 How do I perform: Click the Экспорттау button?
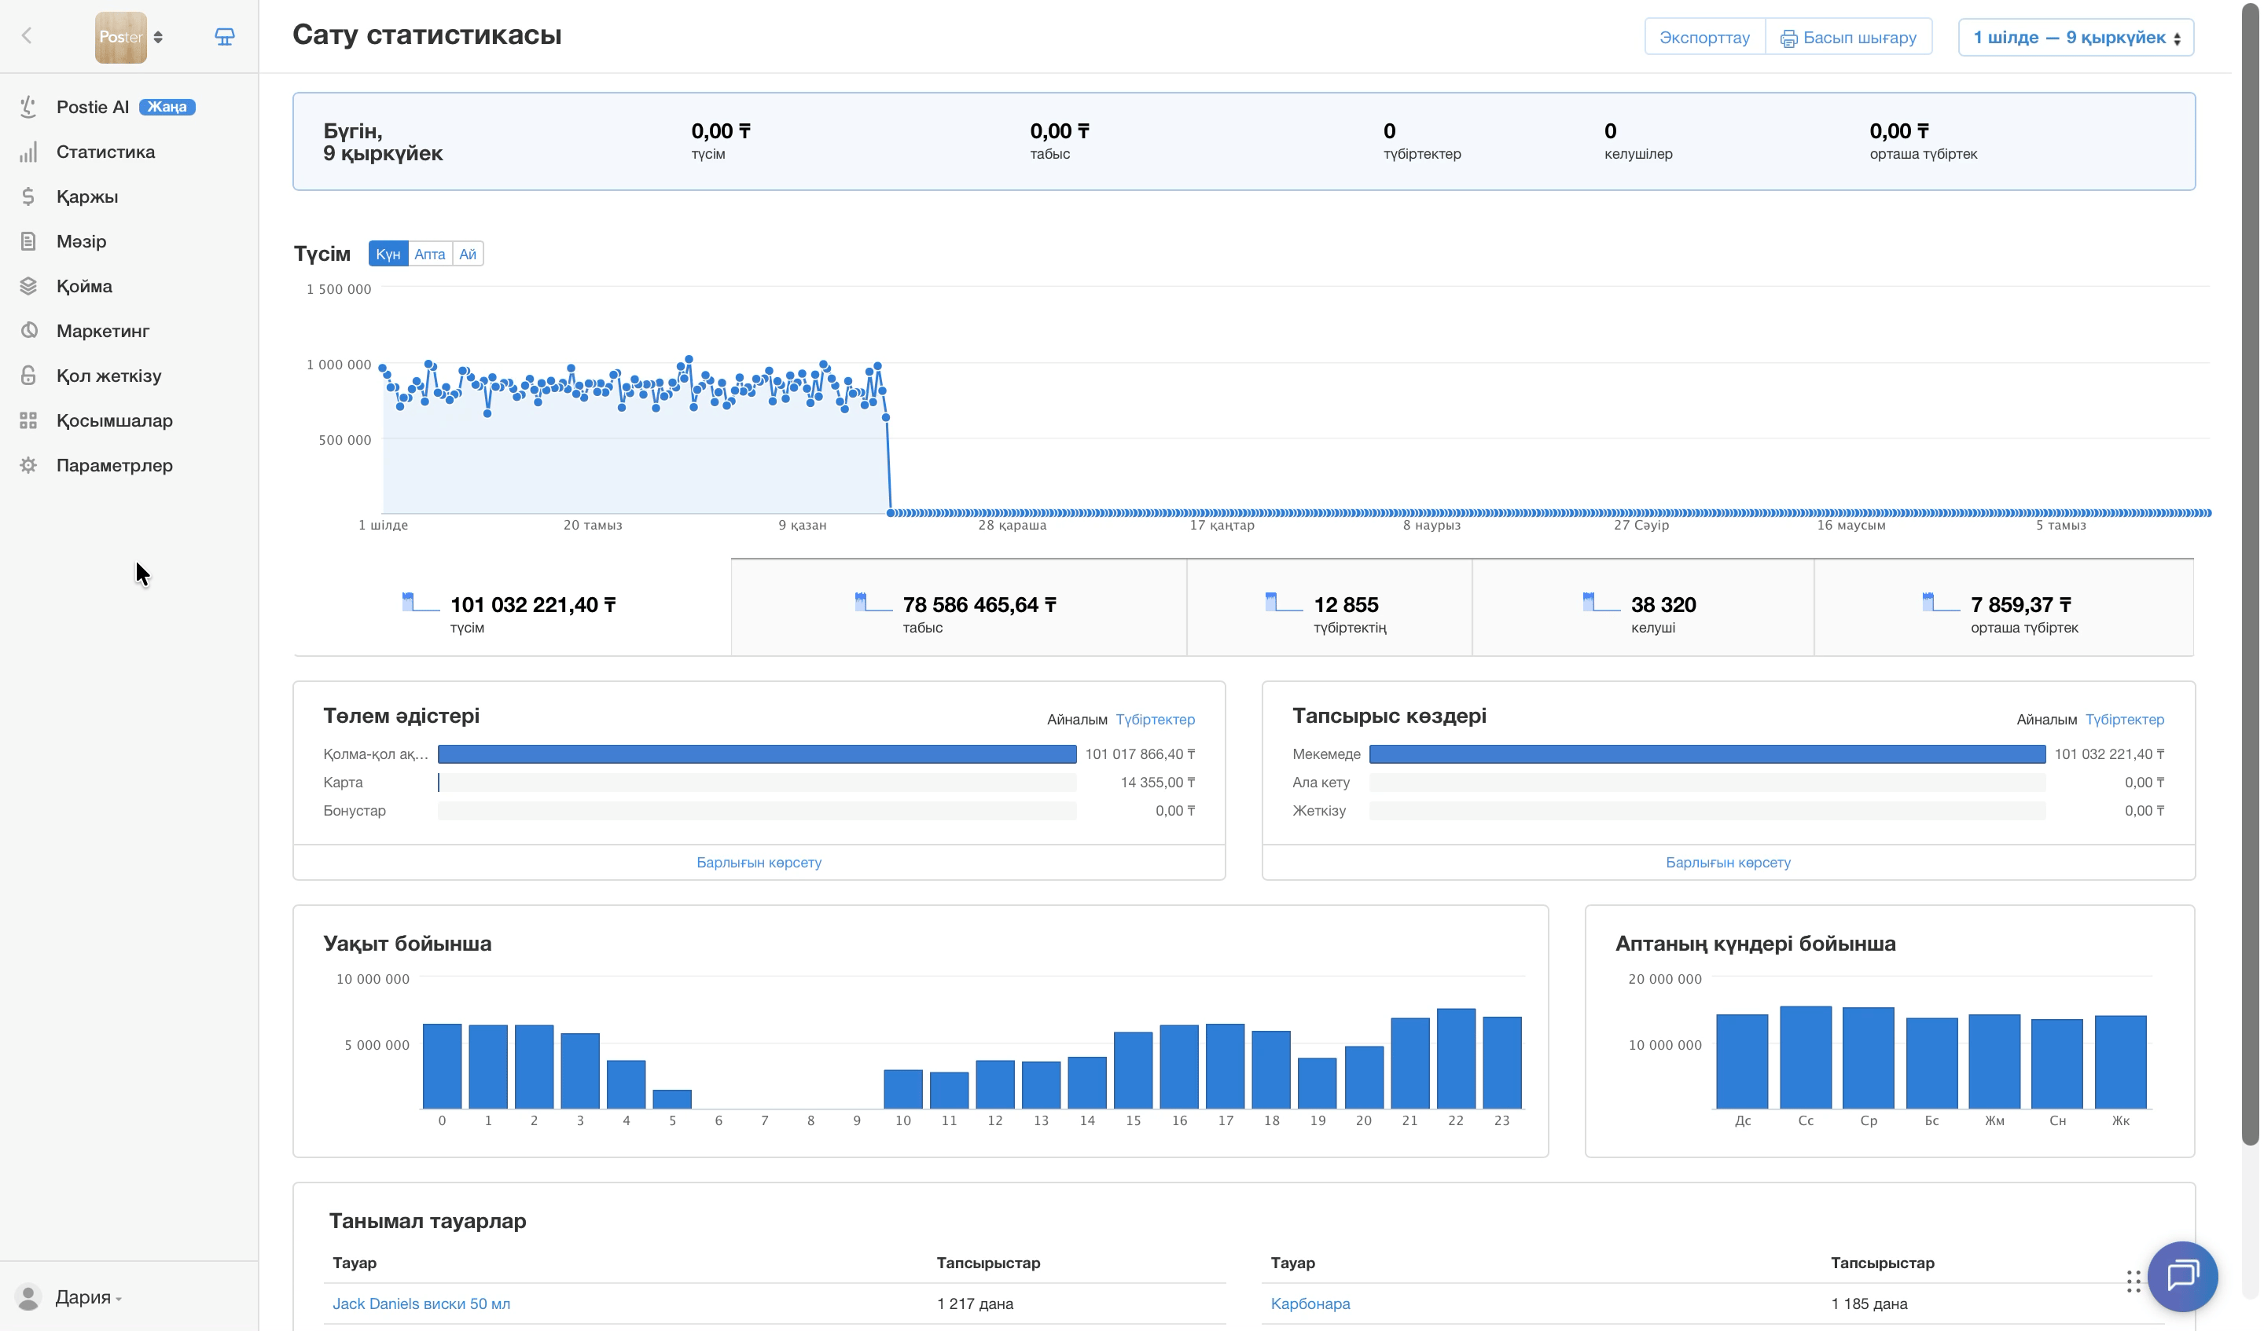1704,37
